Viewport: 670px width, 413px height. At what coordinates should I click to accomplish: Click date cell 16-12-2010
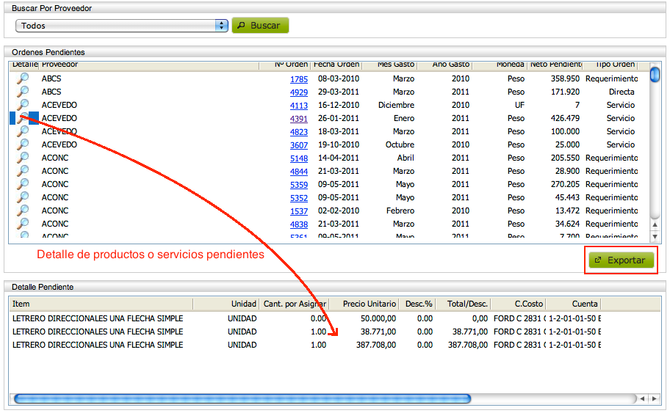[339, 105]
